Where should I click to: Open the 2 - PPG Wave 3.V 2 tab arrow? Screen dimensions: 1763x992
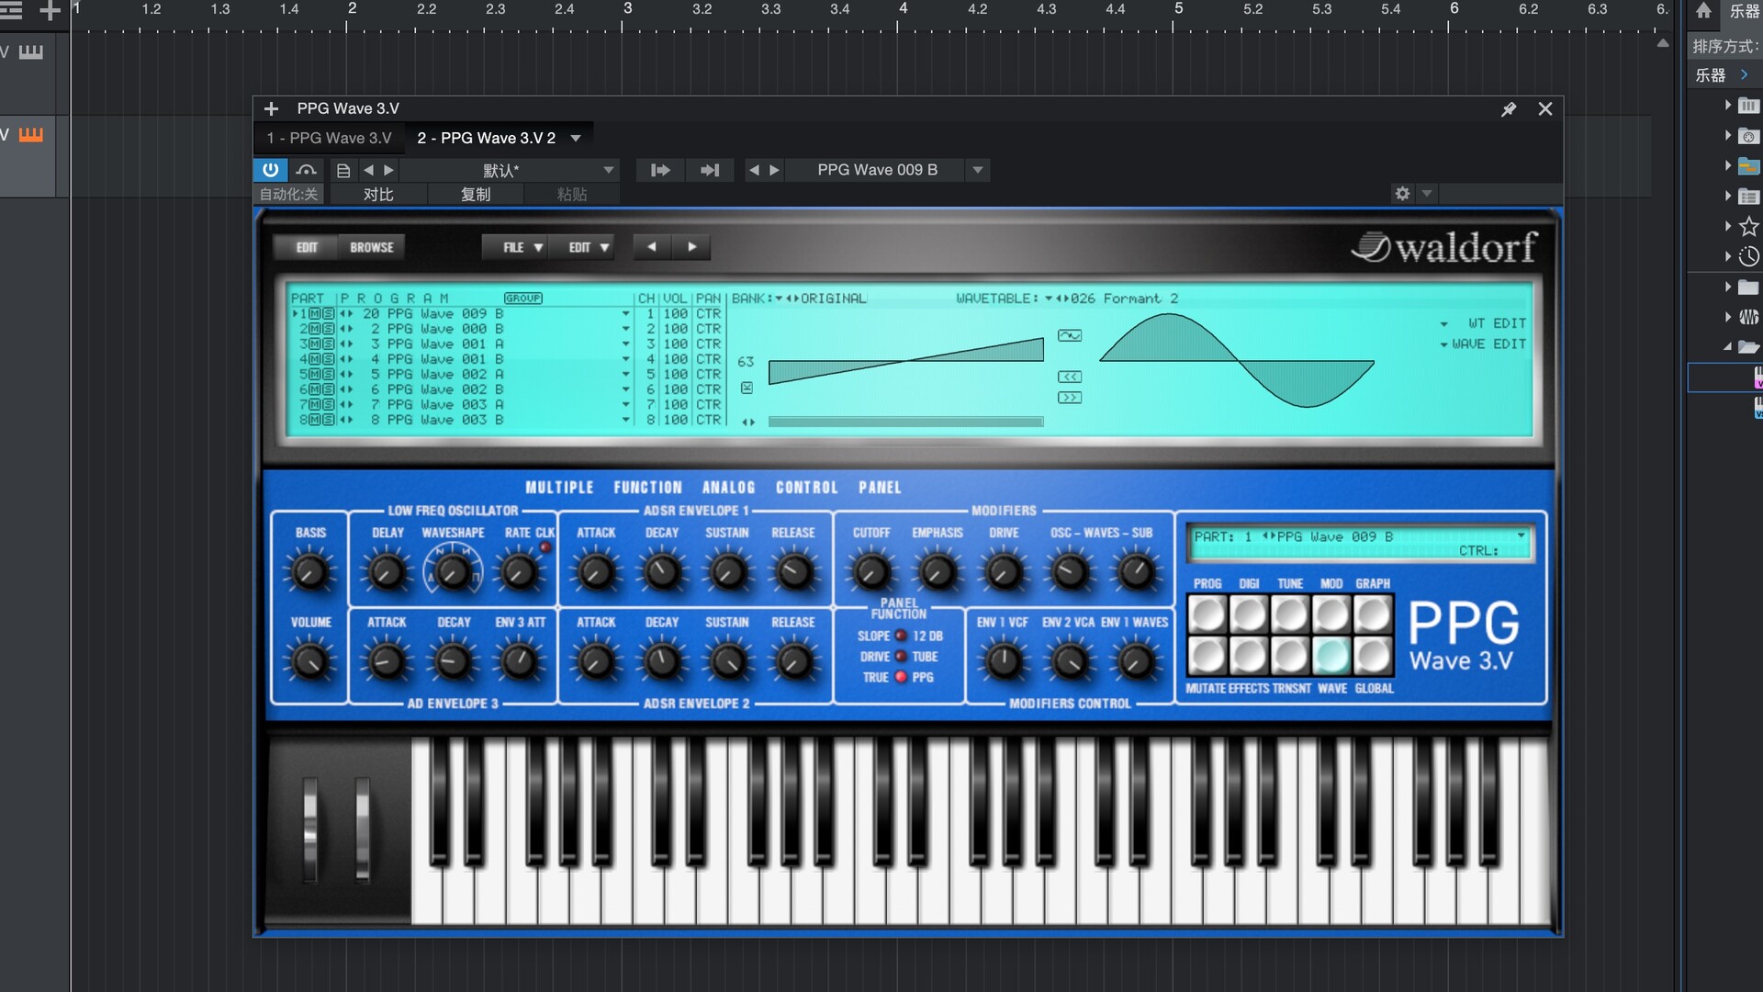576,138
